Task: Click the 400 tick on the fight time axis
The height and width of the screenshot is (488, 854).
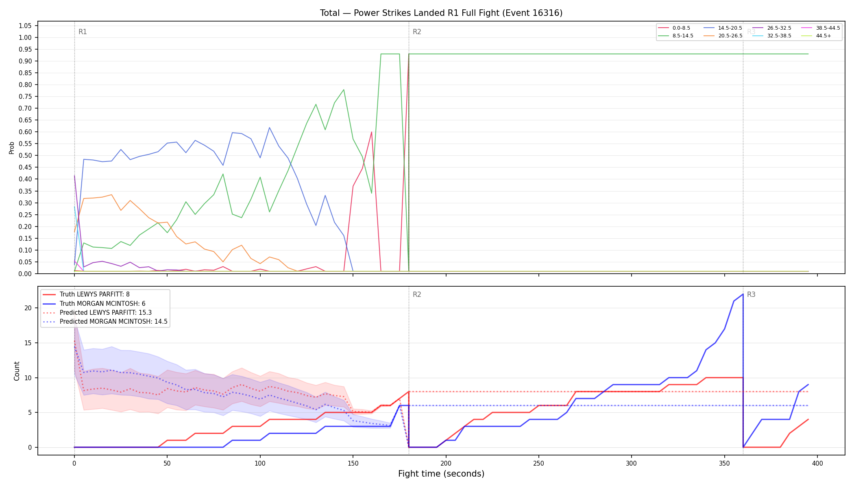Action: tap(817, 463)
